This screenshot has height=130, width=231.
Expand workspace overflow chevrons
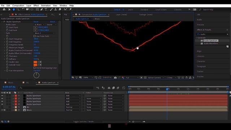coord(189,9)
